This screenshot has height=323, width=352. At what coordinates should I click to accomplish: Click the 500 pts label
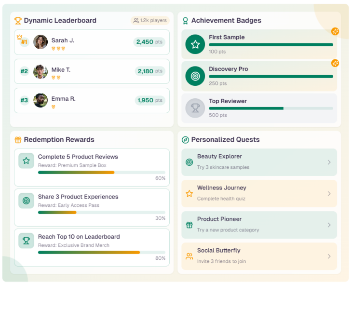(218, 115)
